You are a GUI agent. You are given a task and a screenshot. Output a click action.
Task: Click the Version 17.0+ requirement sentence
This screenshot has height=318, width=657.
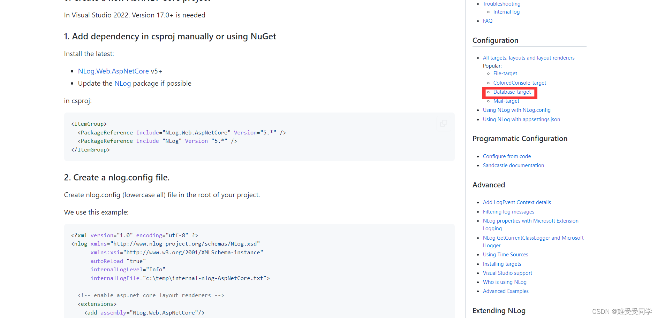pos(135,15)
